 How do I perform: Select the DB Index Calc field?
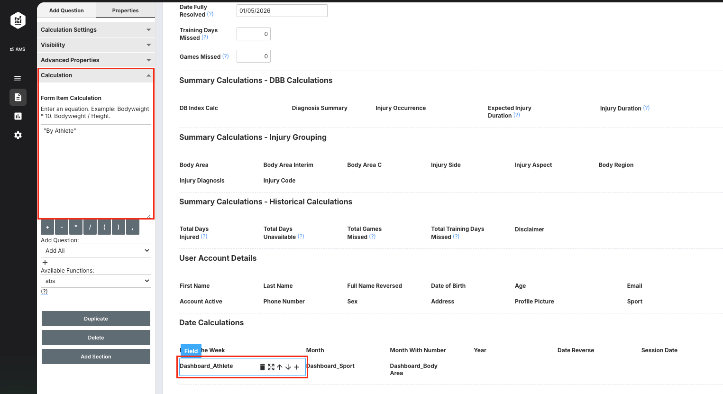pyautogui.click(x=199, y=108)
